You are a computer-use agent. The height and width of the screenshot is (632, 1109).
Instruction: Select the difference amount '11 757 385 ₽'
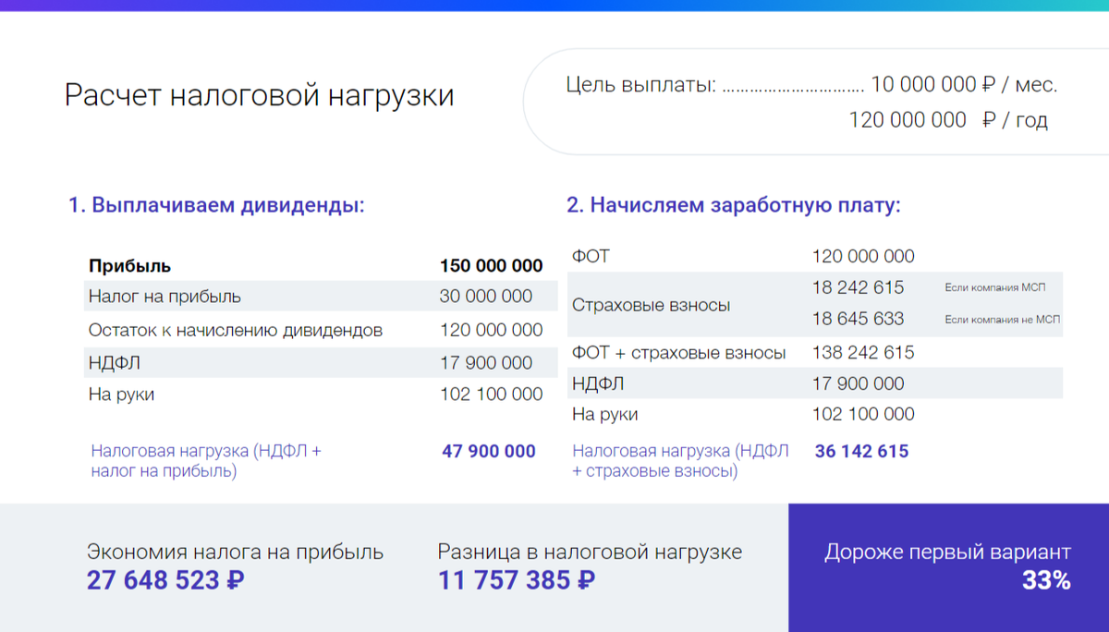coord(517,581)
